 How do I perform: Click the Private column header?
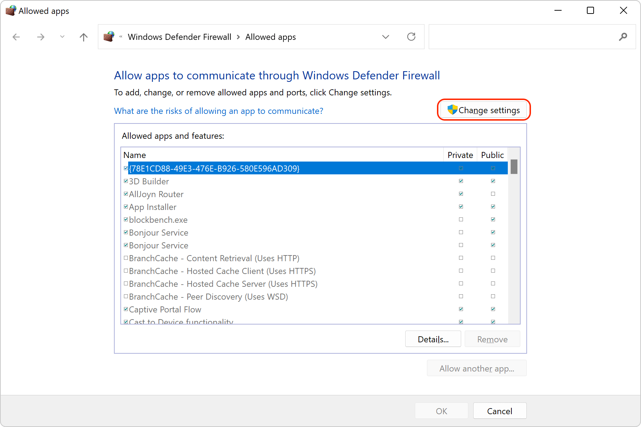click(460, 155)
